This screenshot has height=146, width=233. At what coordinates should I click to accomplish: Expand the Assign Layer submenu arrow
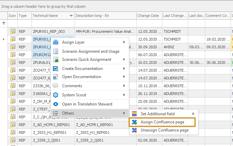124,42
